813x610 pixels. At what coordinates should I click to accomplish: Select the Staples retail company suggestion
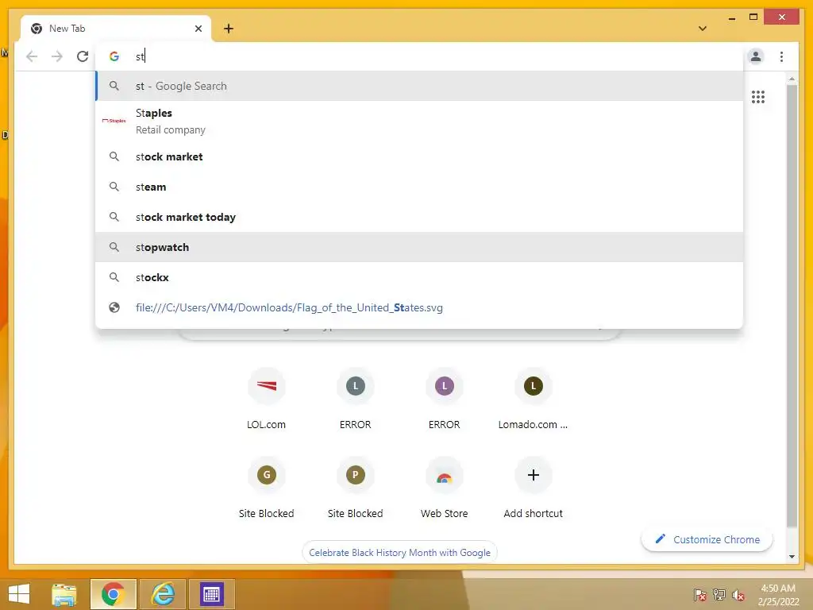419,121
